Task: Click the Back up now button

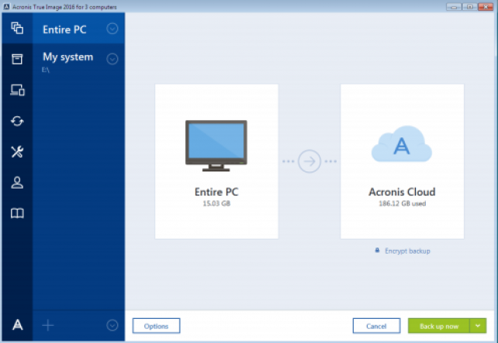Action: (438, 326)
